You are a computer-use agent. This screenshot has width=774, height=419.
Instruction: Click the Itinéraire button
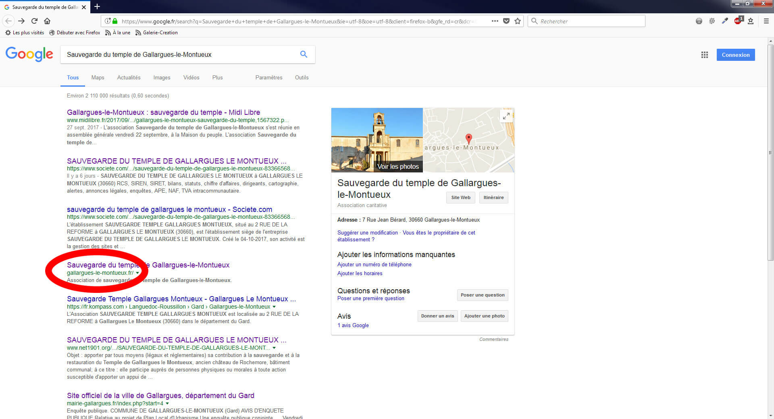pos(493,197)
